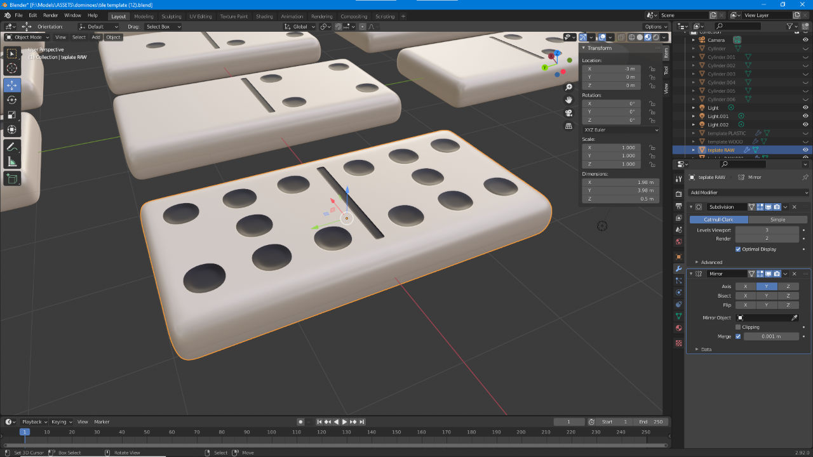Screen dimensions: 813x457
Task: Toggle Mirror Axis X button
Action: (x=745, y=286)
